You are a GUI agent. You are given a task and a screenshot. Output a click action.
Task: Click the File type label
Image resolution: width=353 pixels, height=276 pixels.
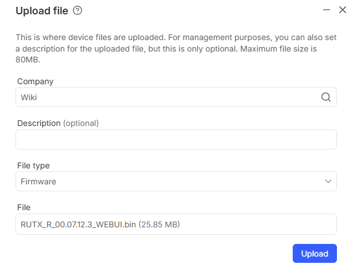click(33, 165)
